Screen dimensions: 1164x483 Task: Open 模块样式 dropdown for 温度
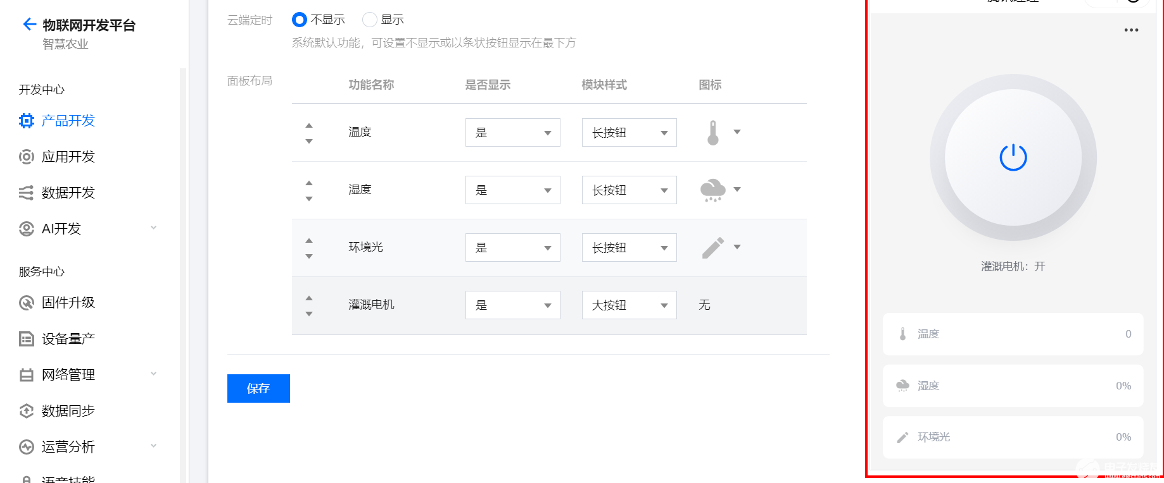click(x=629, y=133)
